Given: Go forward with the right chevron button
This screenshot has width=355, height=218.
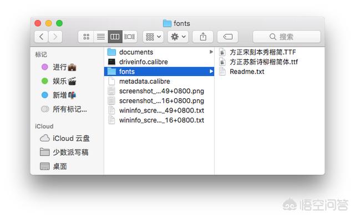Looking at the screenshot, I should click(55, 37).
